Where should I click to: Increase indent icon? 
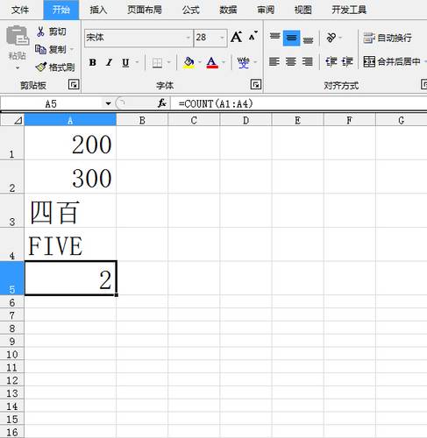coord(347,61)
